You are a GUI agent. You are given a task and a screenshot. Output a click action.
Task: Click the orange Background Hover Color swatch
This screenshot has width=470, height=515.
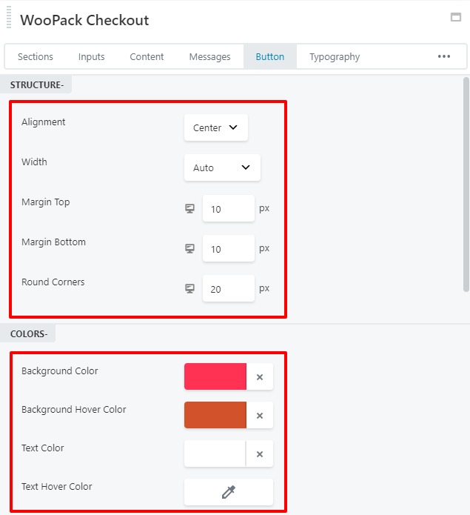point(215,415)
